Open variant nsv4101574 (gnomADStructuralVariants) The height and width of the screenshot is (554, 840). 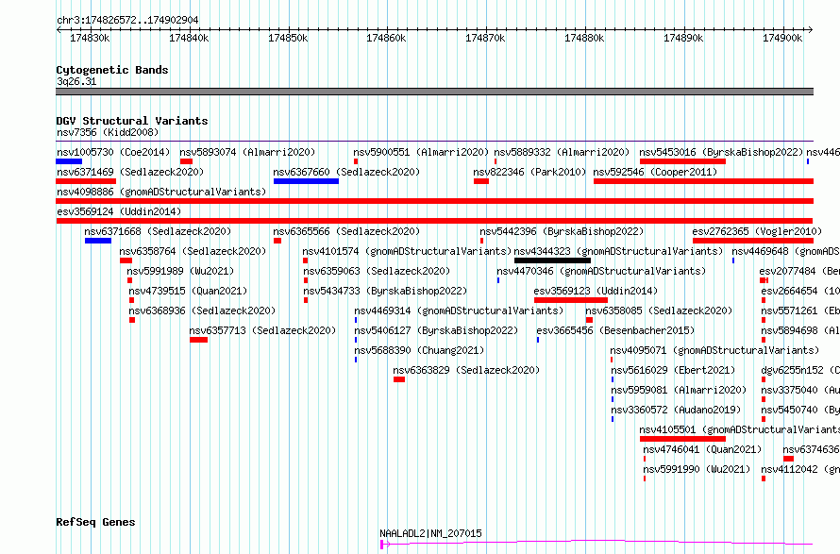(x=407, y=251)
